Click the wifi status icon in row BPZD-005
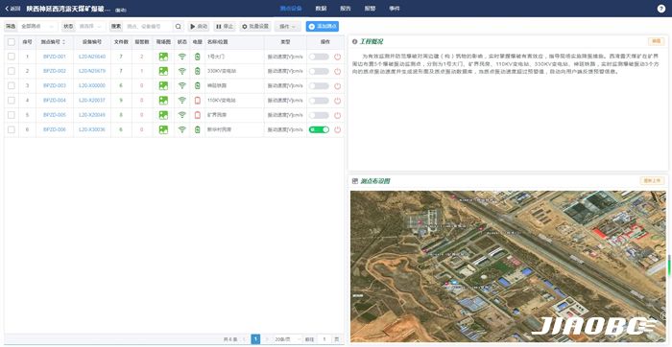The width and height of the screenshot is (672, 347). (182, 115)
